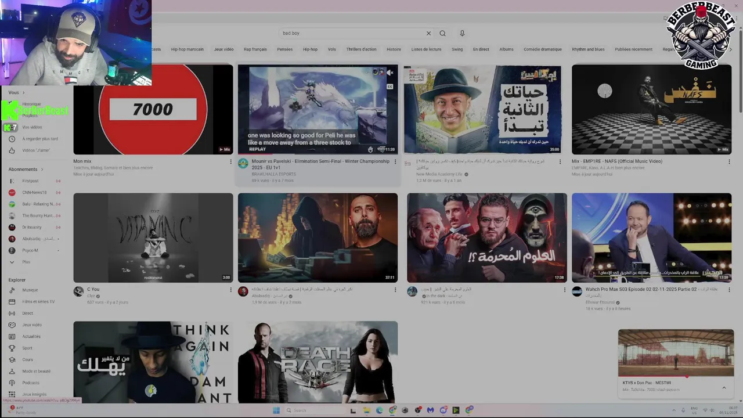743x418 pixels.
Task: Select the Comédie dramatique filter chip
Action: click(543, 49)
